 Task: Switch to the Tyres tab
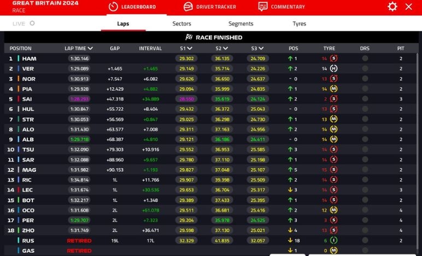[x=299, y=24]
